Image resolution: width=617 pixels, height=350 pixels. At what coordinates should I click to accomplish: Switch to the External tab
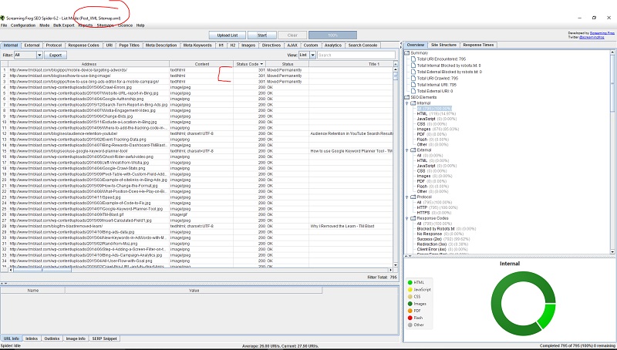pyautogui.click(x=32, y=45)
